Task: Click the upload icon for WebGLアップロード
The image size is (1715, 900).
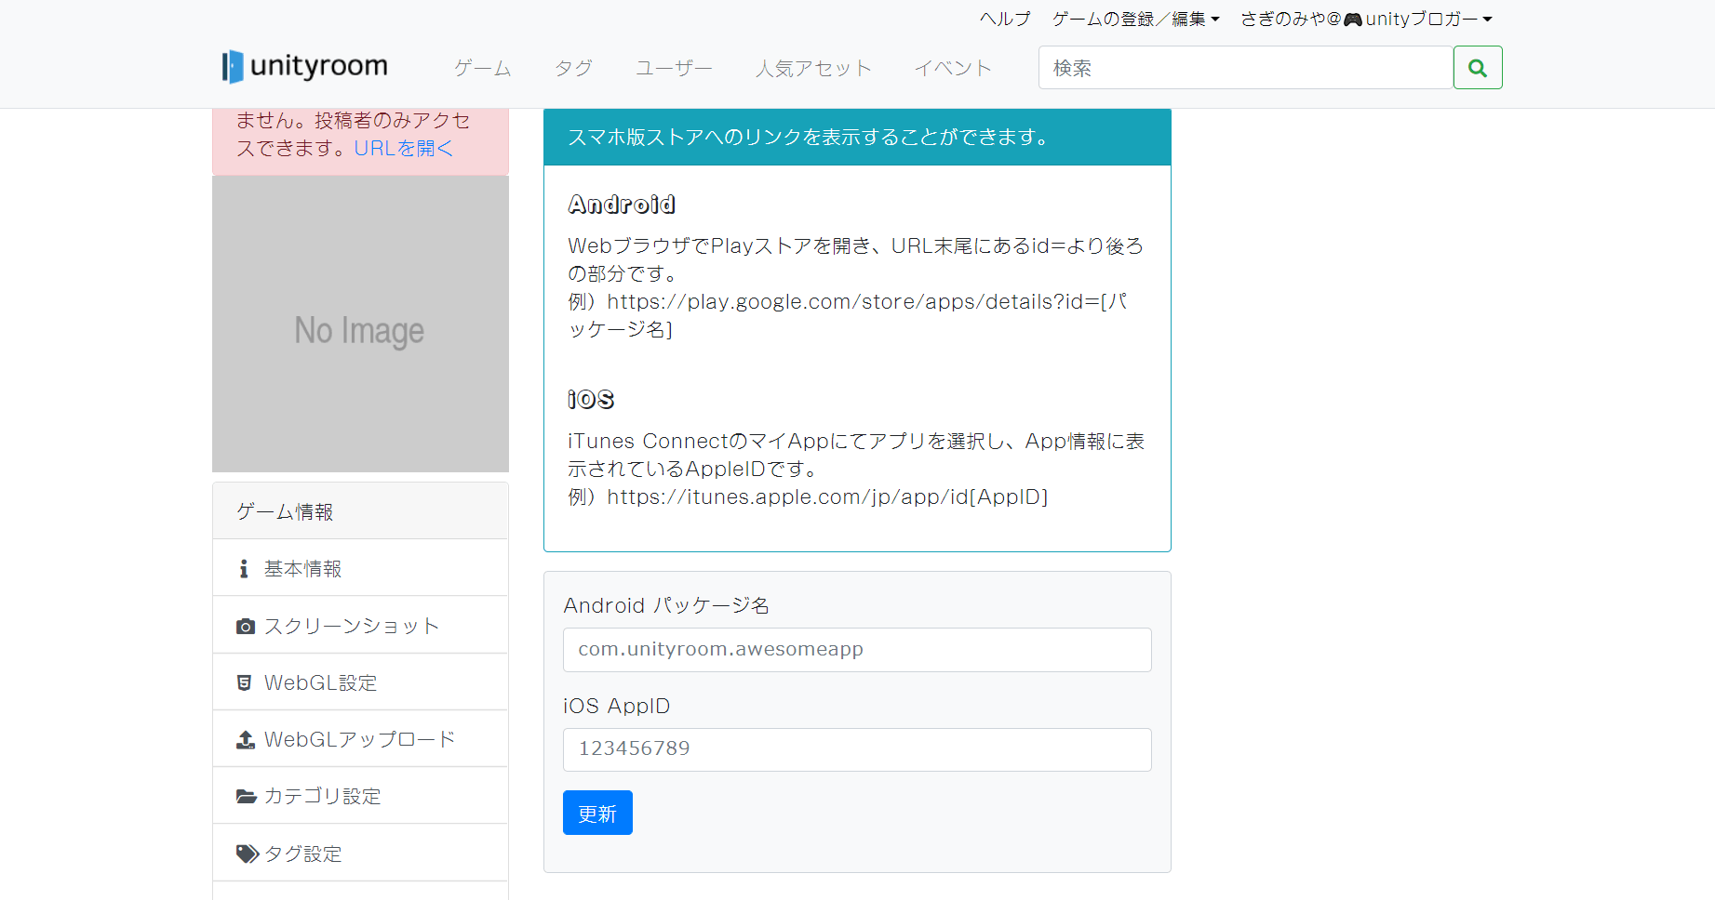Action: [x=244, y=738]
